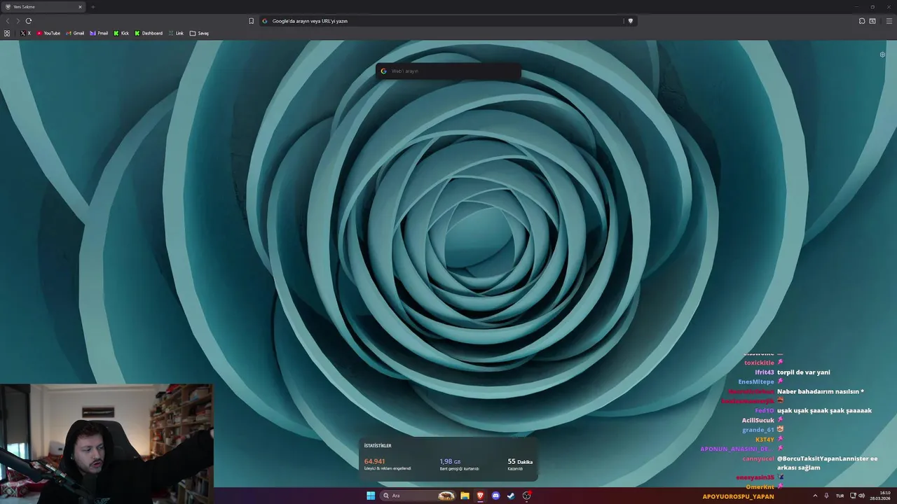Click the Google logo in search box
The height and width of the screenshot is (504, 897).
click(x=383, y=71)
